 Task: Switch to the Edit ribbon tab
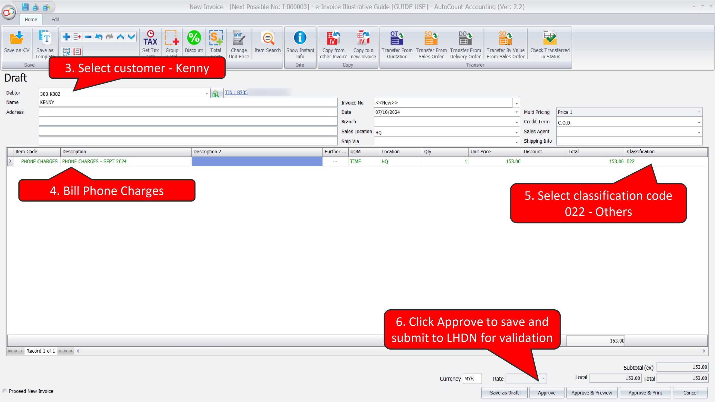point(55,20)
